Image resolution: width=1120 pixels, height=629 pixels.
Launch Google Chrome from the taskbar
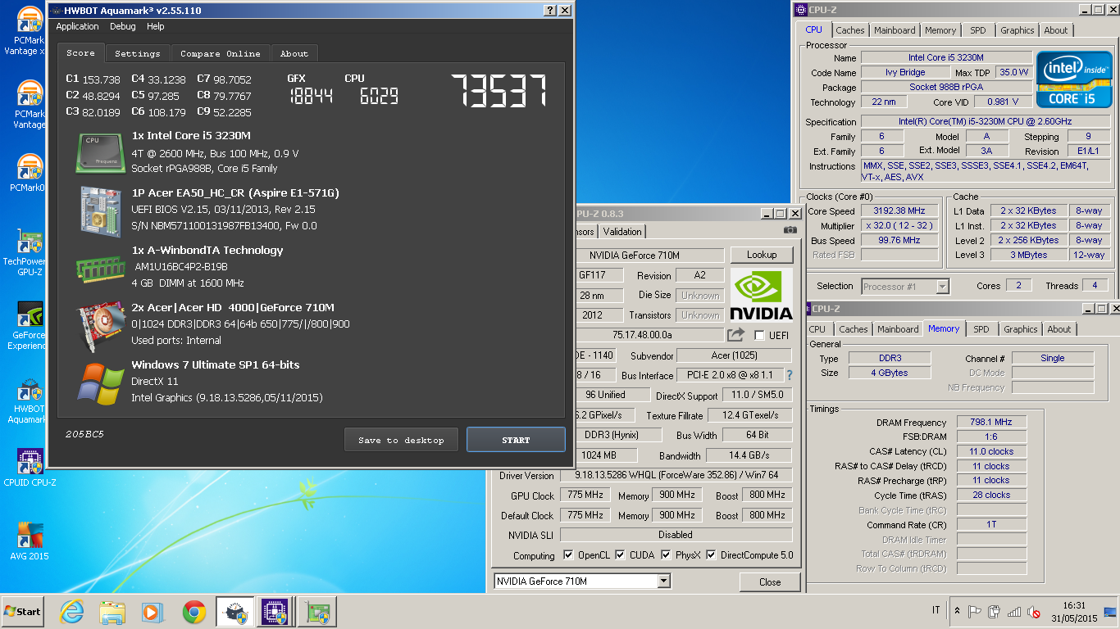tap(193, 612)
